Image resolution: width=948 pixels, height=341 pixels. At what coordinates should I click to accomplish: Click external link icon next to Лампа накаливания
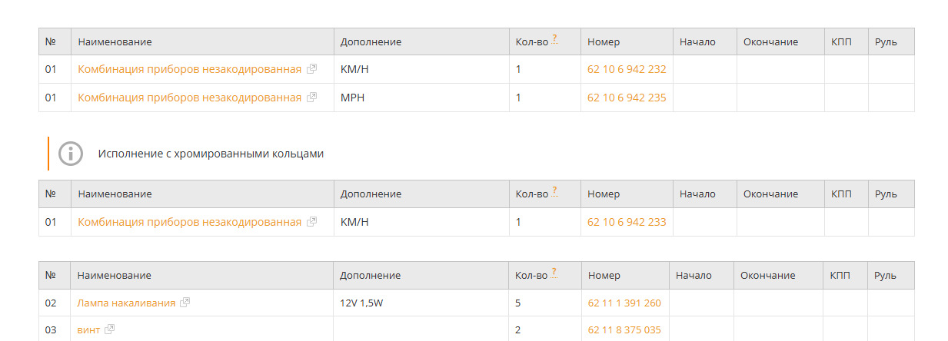coord(185,303)
